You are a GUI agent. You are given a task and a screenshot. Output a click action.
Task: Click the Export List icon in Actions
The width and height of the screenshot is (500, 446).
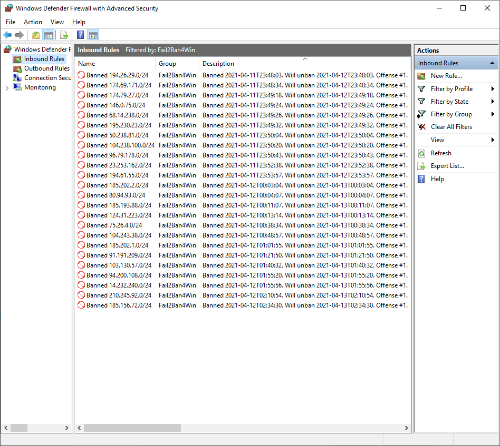click(x=421, y=166)
